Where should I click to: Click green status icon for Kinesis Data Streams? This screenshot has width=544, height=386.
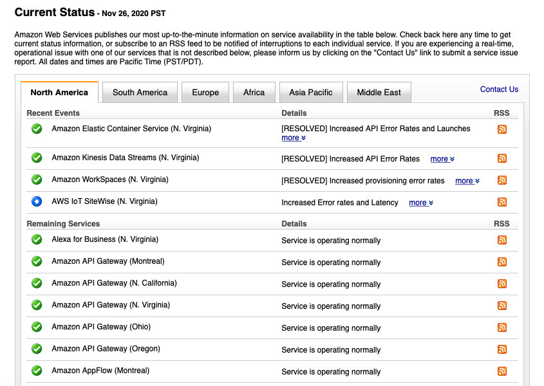[x=37, y=158]
